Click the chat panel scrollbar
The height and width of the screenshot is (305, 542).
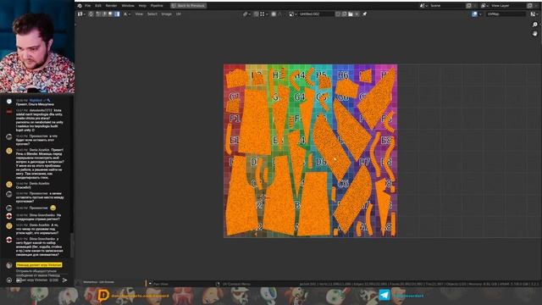[72, 245]
